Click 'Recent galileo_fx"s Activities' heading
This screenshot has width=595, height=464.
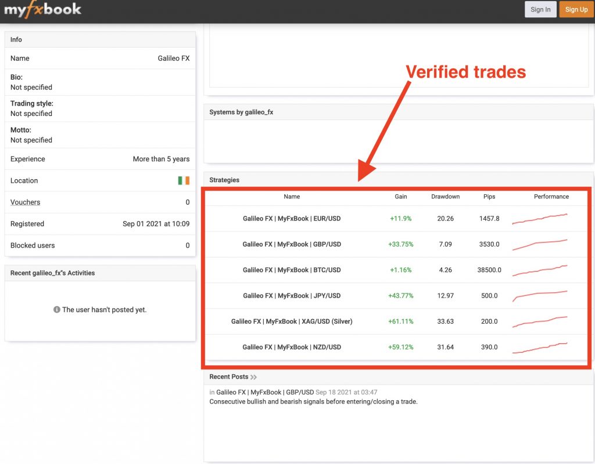[52, 273]
